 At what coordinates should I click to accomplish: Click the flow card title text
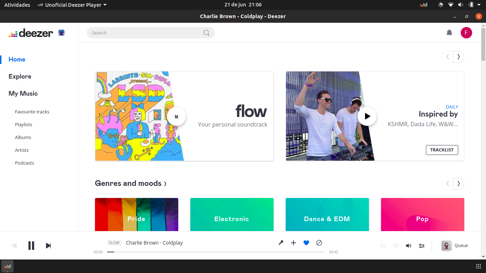point(251,112)
